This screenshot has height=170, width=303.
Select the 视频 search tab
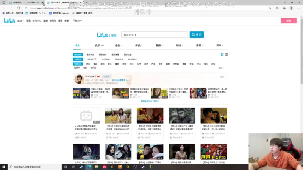99,45
